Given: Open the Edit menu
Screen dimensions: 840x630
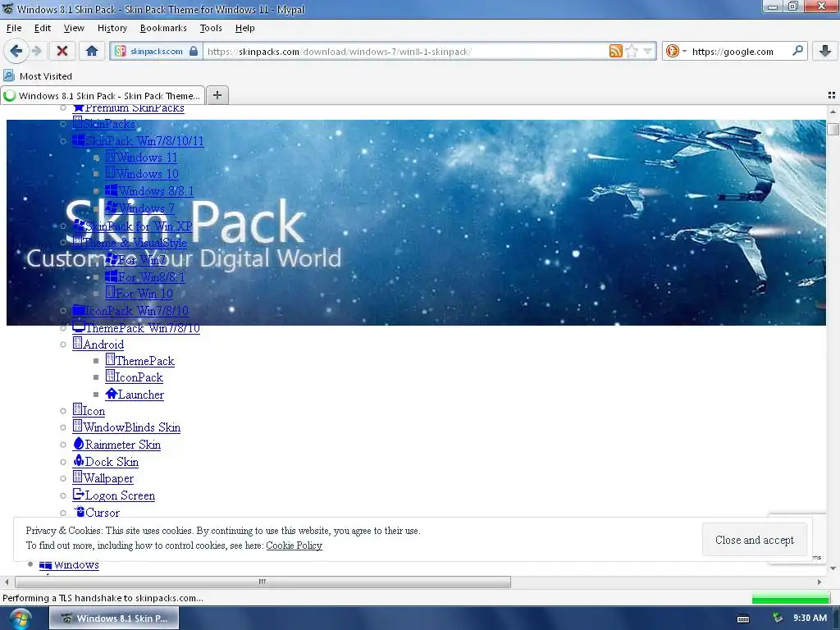Looking at the screenshot, I should coord(43,28).
